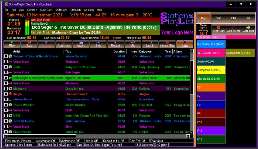This screenshot has width=258, height=149.
Task: Switch to the Shift carts tab
Action: [218, 18]
